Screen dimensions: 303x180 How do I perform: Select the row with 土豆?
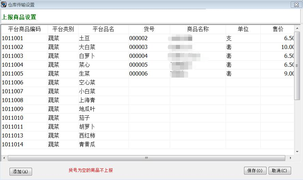point(84,38)
